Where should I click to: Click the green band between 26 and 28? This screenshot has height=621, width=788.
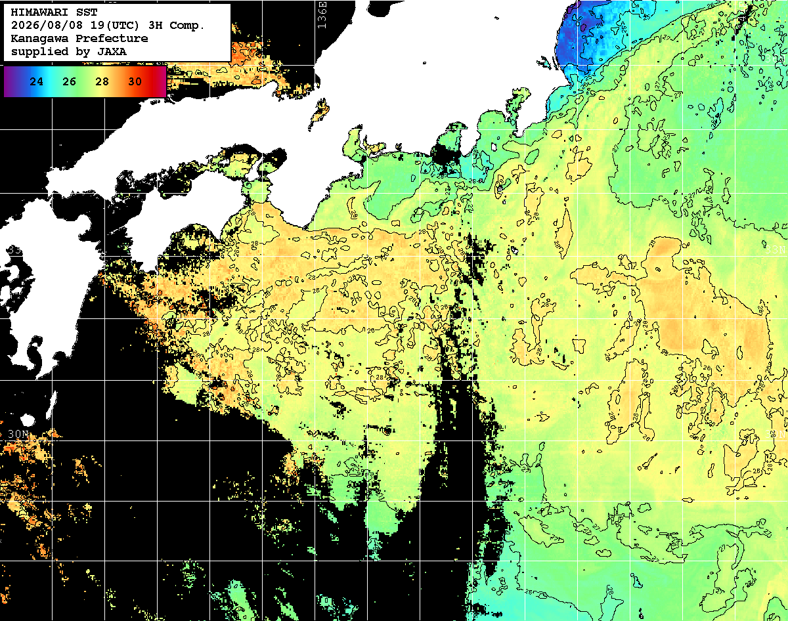[x=85, y=82]
